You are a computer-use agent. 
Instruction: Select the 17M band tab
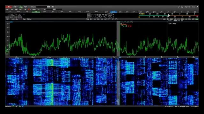click(147, 12)
